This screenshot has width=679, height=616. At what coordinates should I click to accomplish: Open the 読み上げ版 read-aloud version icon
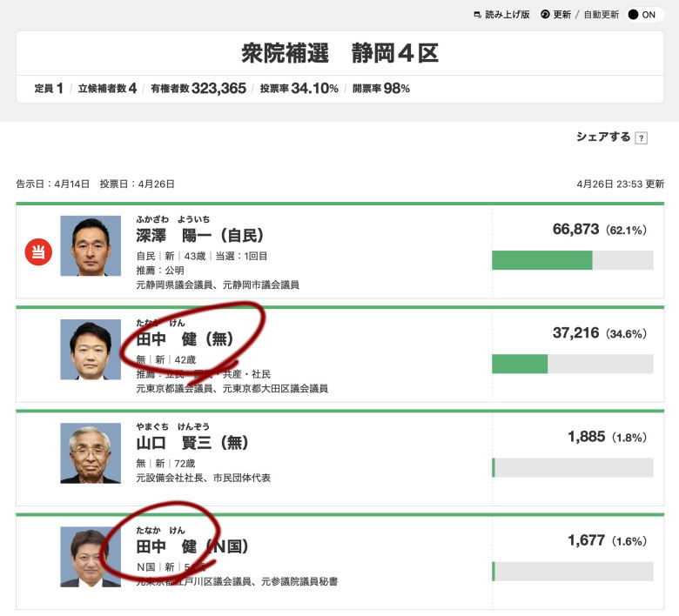pos(477,15)
